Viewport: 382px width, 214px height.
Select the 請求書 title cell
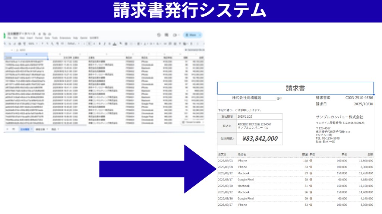tap(295, 88)
